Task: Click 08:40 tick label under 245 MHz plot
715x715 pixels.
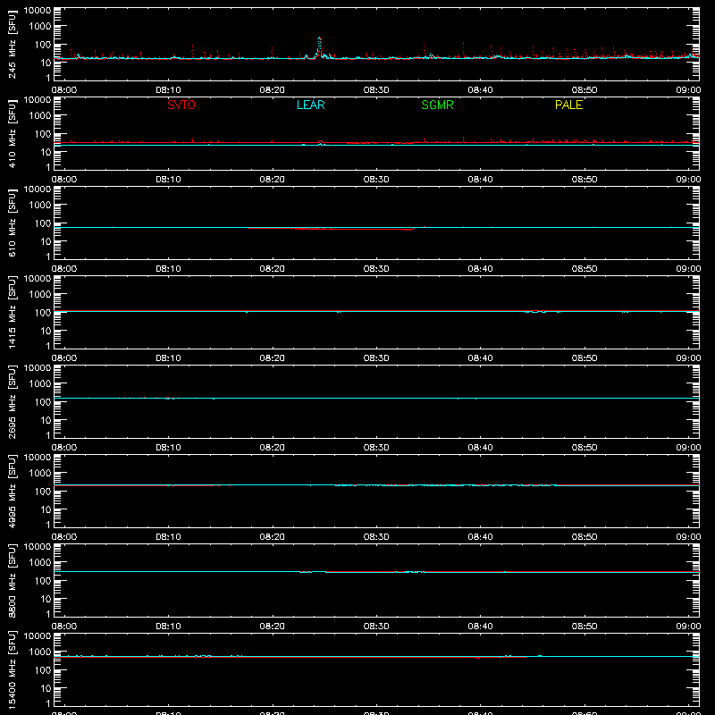Action: coord(480,90)
